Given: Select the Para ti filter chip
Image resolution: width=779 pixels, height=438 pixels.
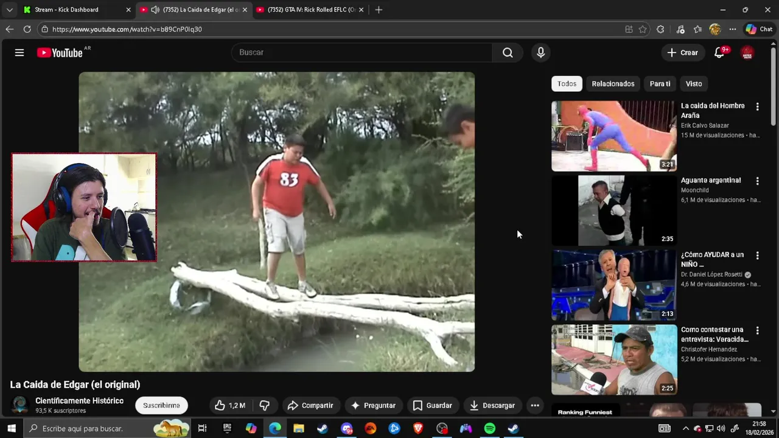Looking at the screenshot, I should click(x=660, y=84).
